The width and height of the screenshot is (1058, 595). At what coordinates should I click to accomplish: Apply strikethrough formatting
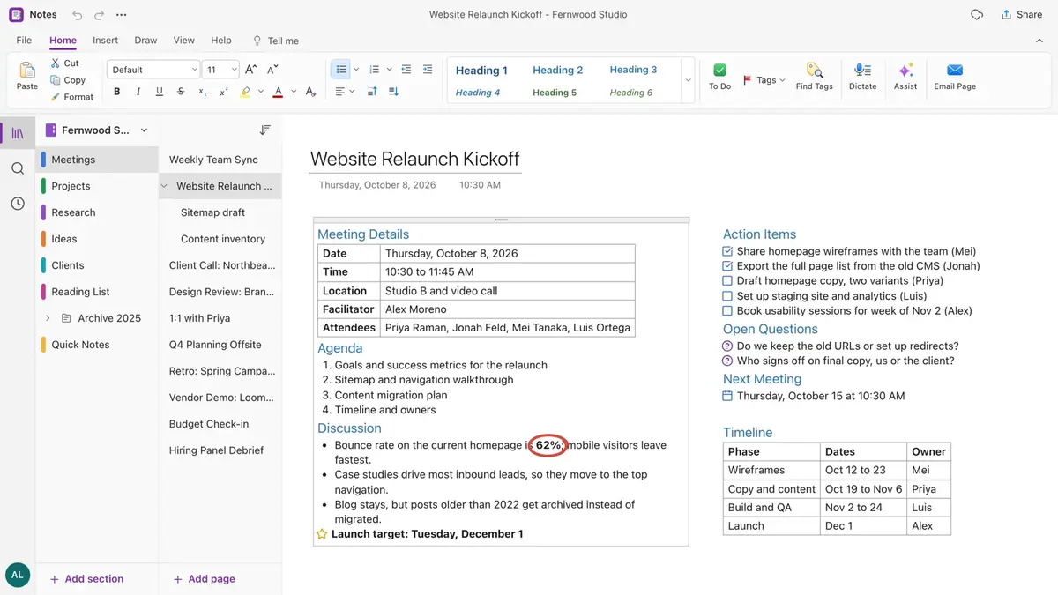coord(181,92)
